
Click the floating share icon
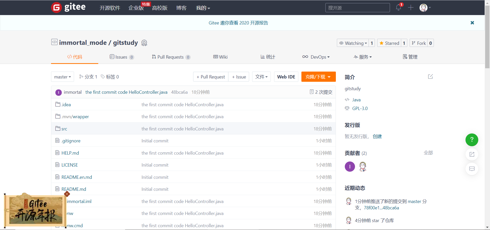pyautogui.click(x=472, y=154)
